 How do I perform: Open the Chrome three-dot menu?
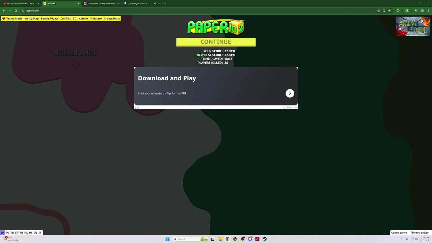pyautogui.click(x=428, y=10)
